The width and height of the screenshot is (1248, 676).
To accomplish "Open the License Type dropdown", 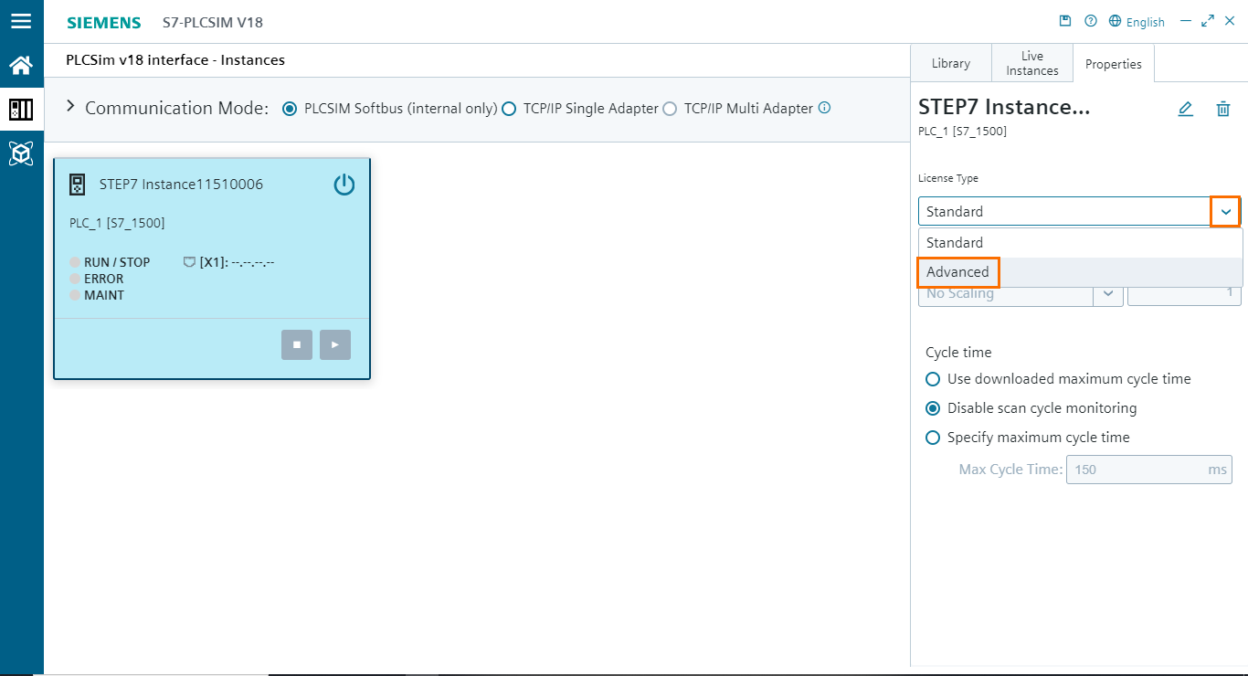I will [x=1224, y=211].
